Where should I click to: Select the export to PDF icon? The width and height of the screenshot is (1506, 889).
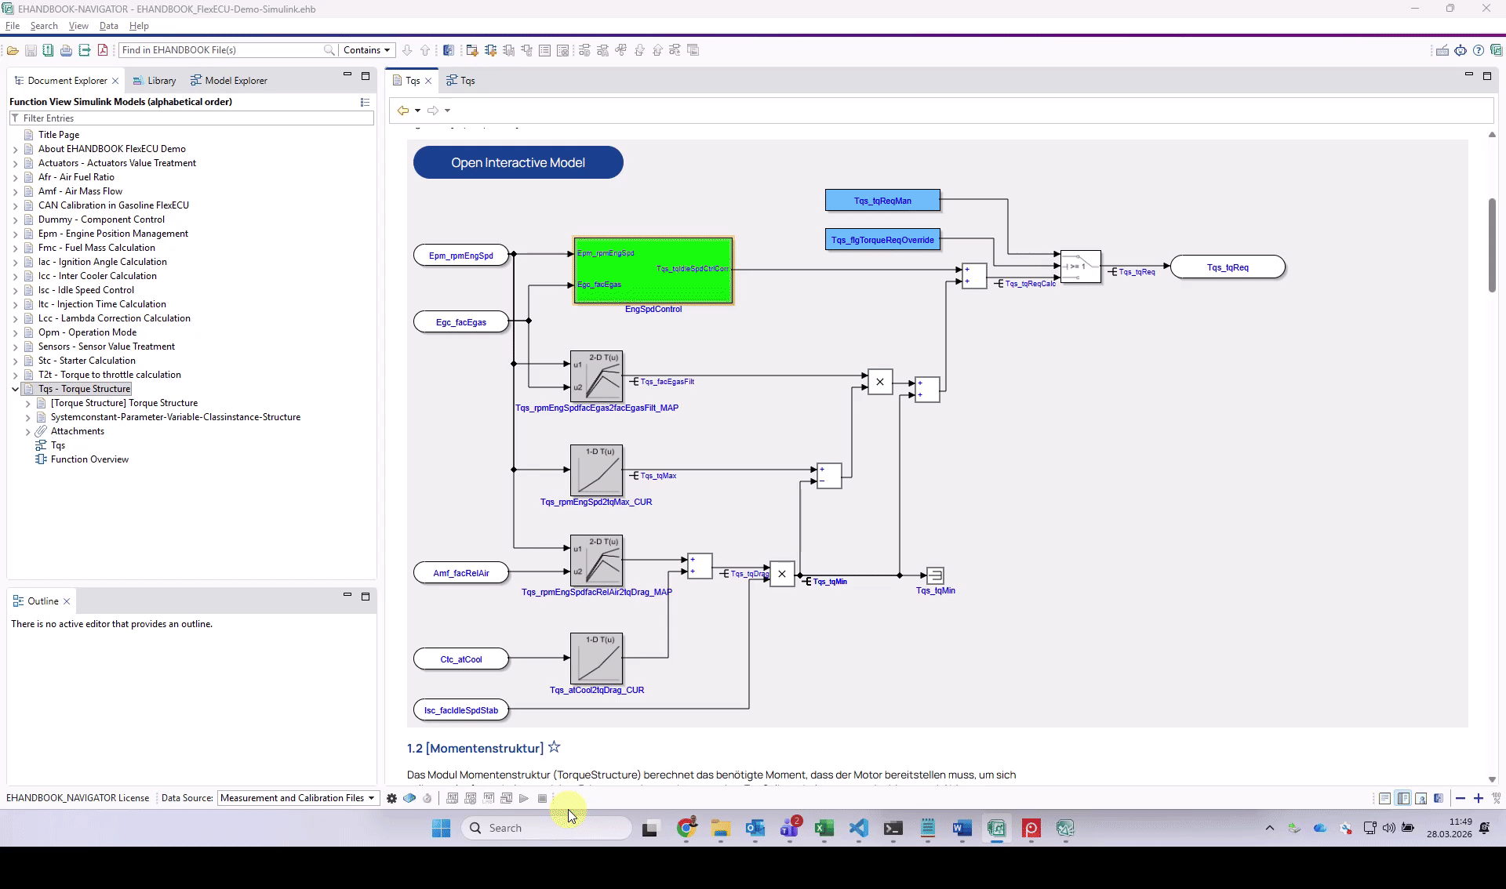[103, 49]
